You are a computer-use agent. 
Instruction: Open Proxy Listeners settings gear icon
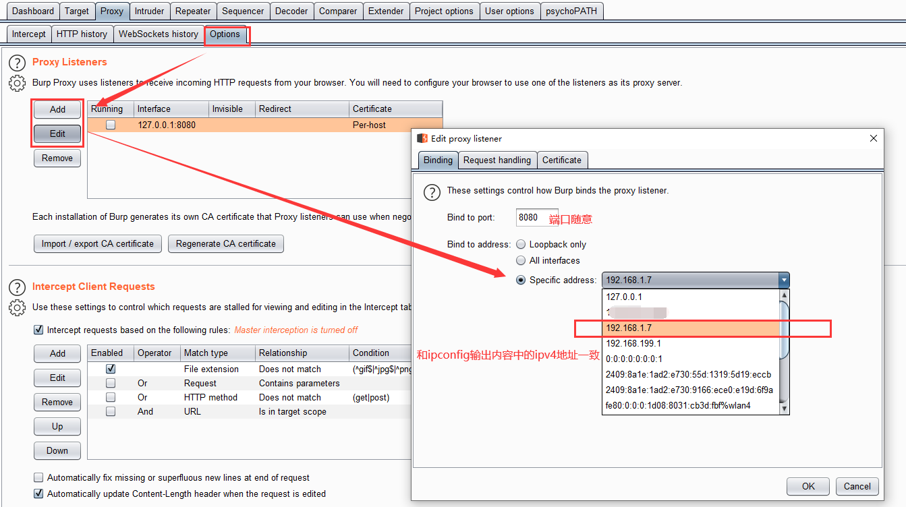(x=17, y=84)
